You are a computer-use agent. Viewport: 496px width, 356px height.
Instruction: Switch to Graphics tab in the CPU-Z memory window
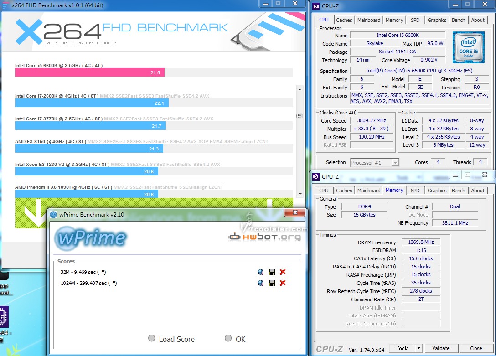[x=437, y=191]
